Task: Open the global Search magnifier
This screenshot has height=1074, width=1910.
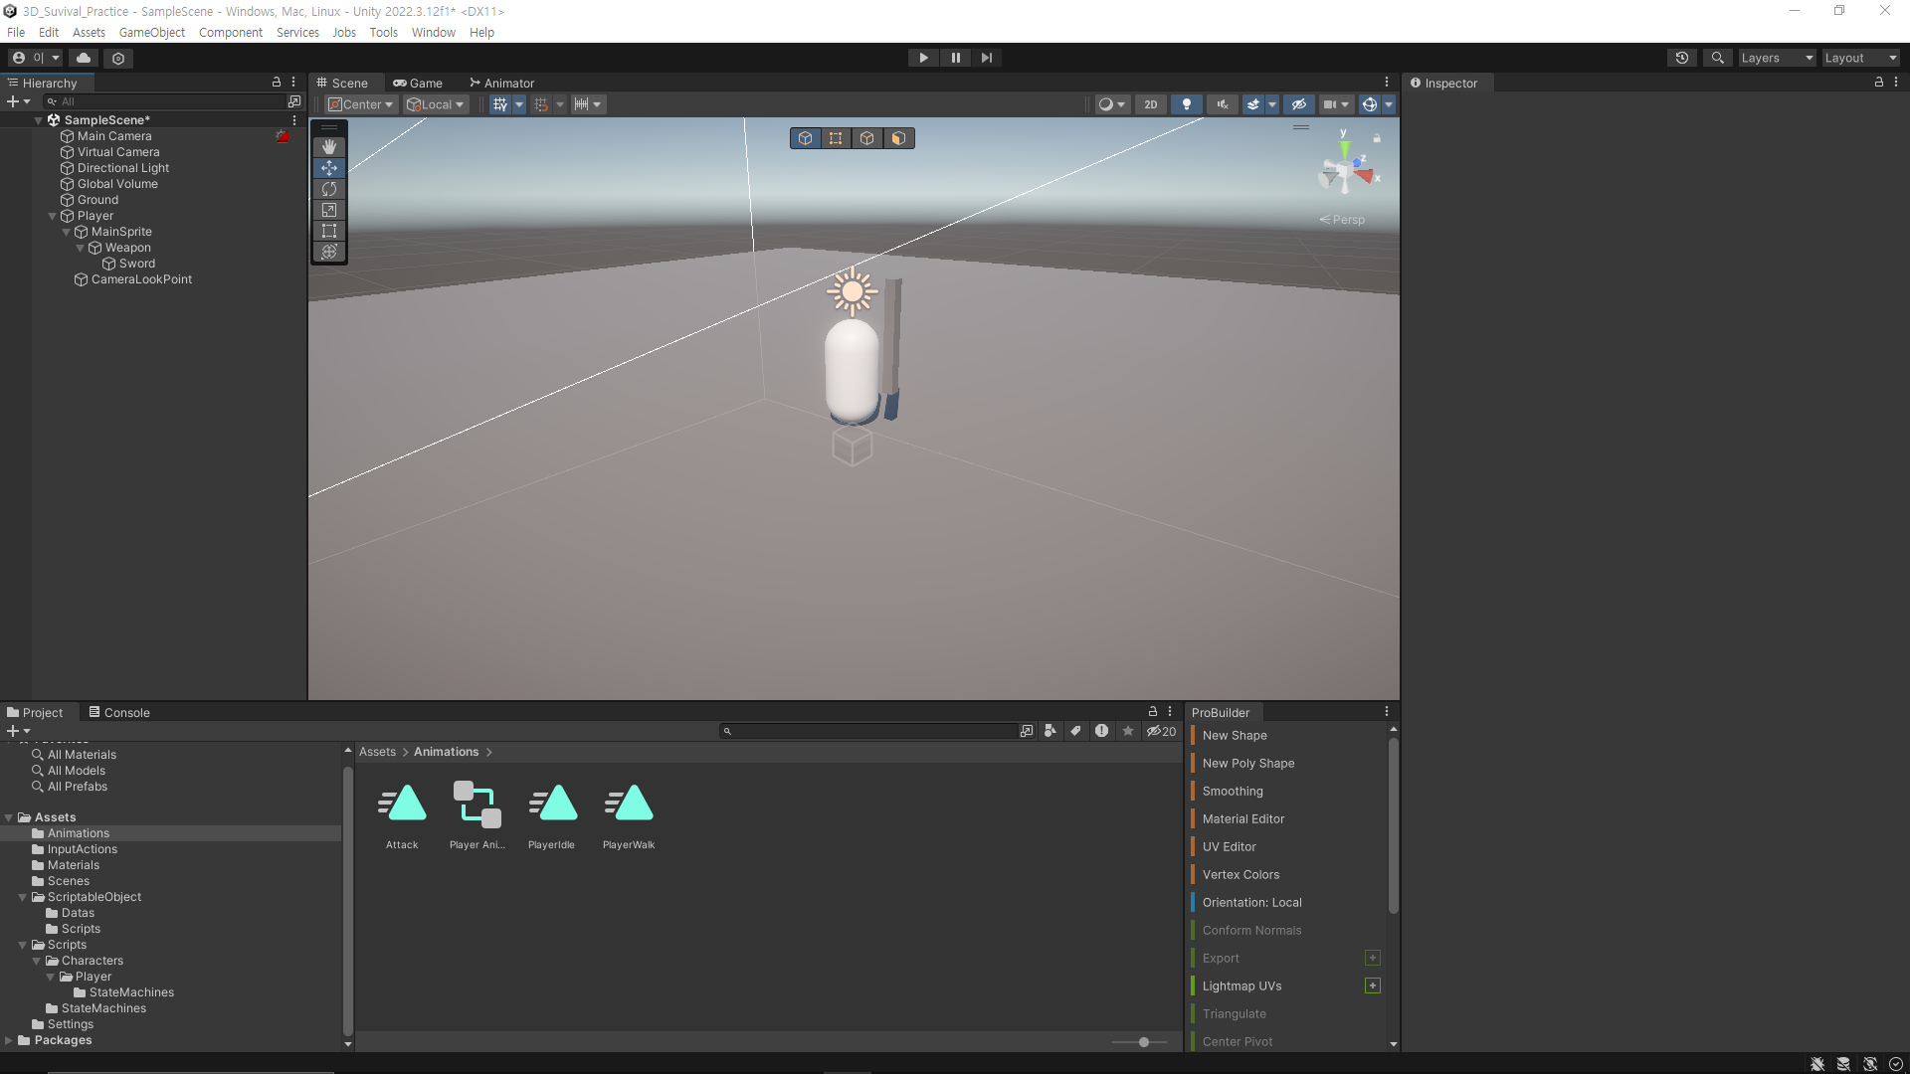Action: 1718,58
